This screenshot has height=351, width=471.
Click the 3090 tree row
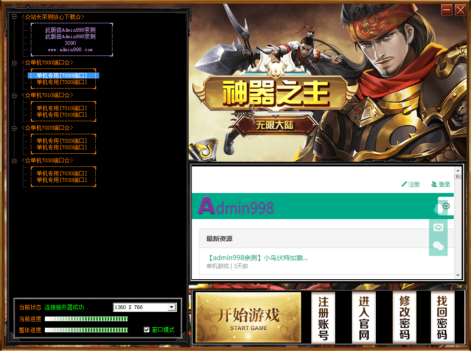(x=70, y=43)
